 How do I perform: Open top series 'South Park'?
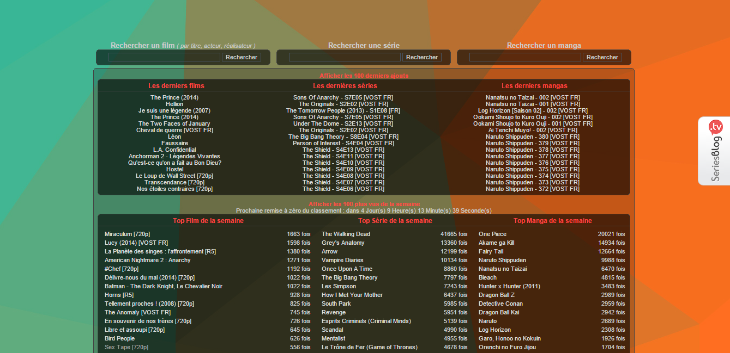coord(336,304)
